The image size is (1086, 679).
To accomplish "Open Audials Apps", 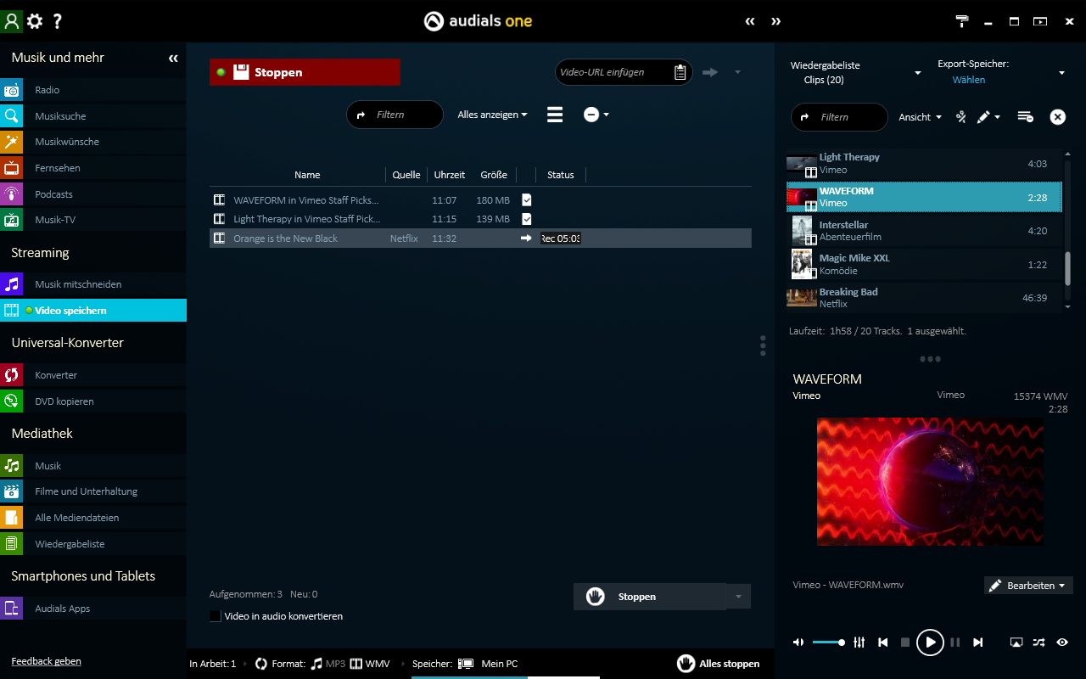I will [x=93, y=609].
